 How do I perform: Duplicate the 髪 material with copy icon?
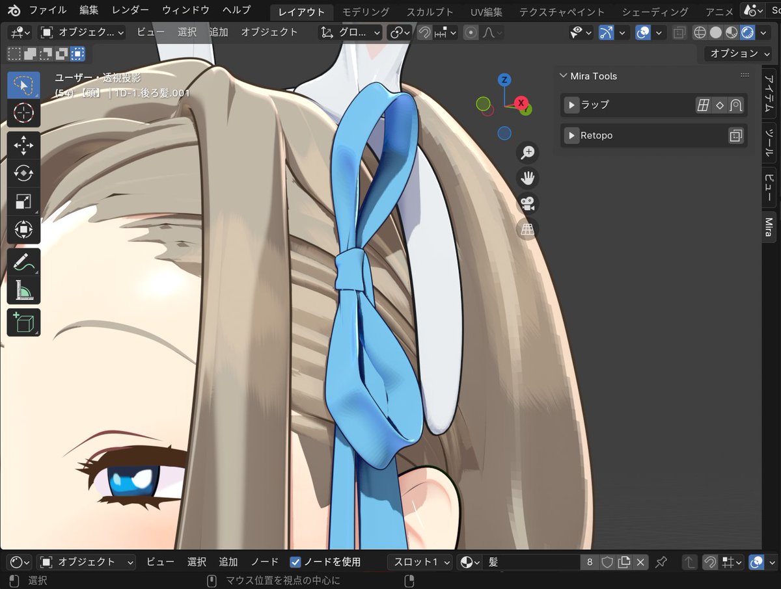click(624, 562)
